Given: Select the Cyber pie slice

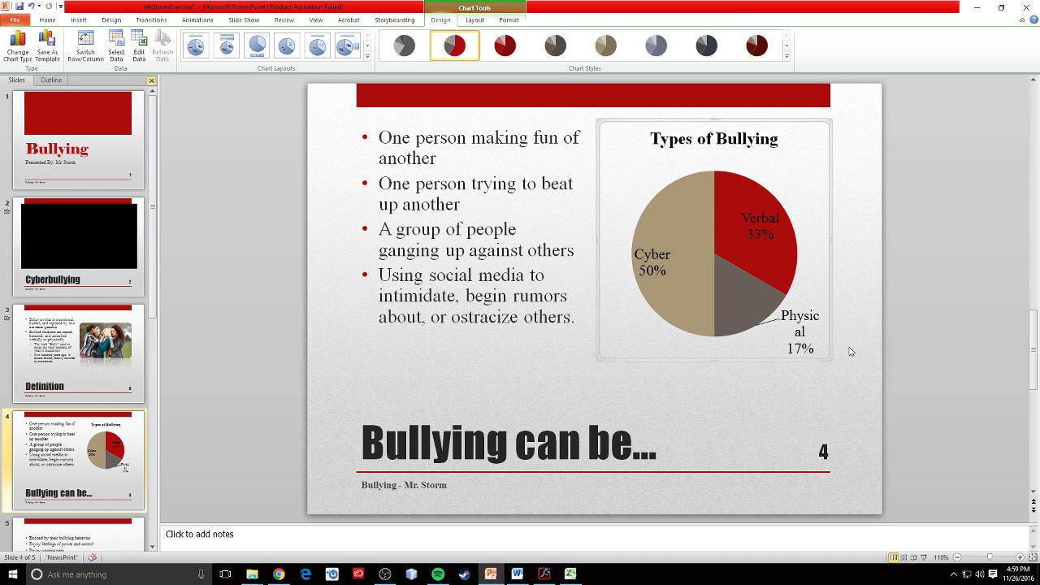Looking at the screenshot, I should pyautogui.click(x=671, y=253).
